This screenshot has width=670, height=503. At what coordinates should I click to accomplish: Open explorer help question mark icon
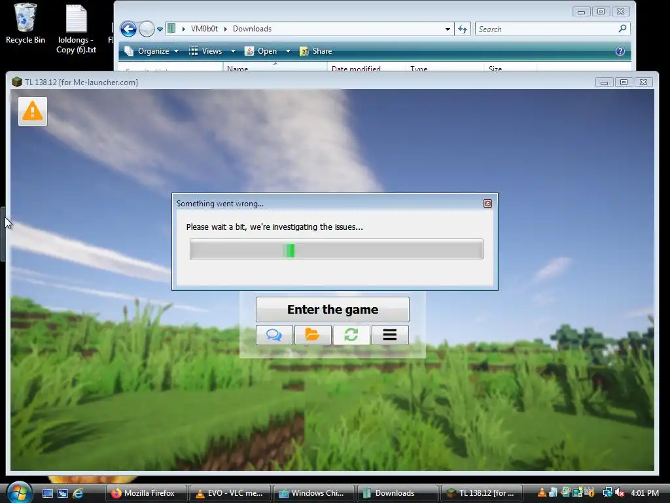[x=620, y=51]
